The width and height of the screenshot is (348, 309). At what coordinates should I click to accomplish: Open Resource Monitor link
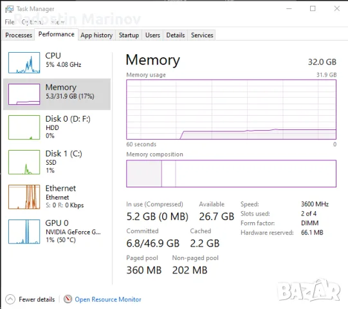[x=108, y=299]
